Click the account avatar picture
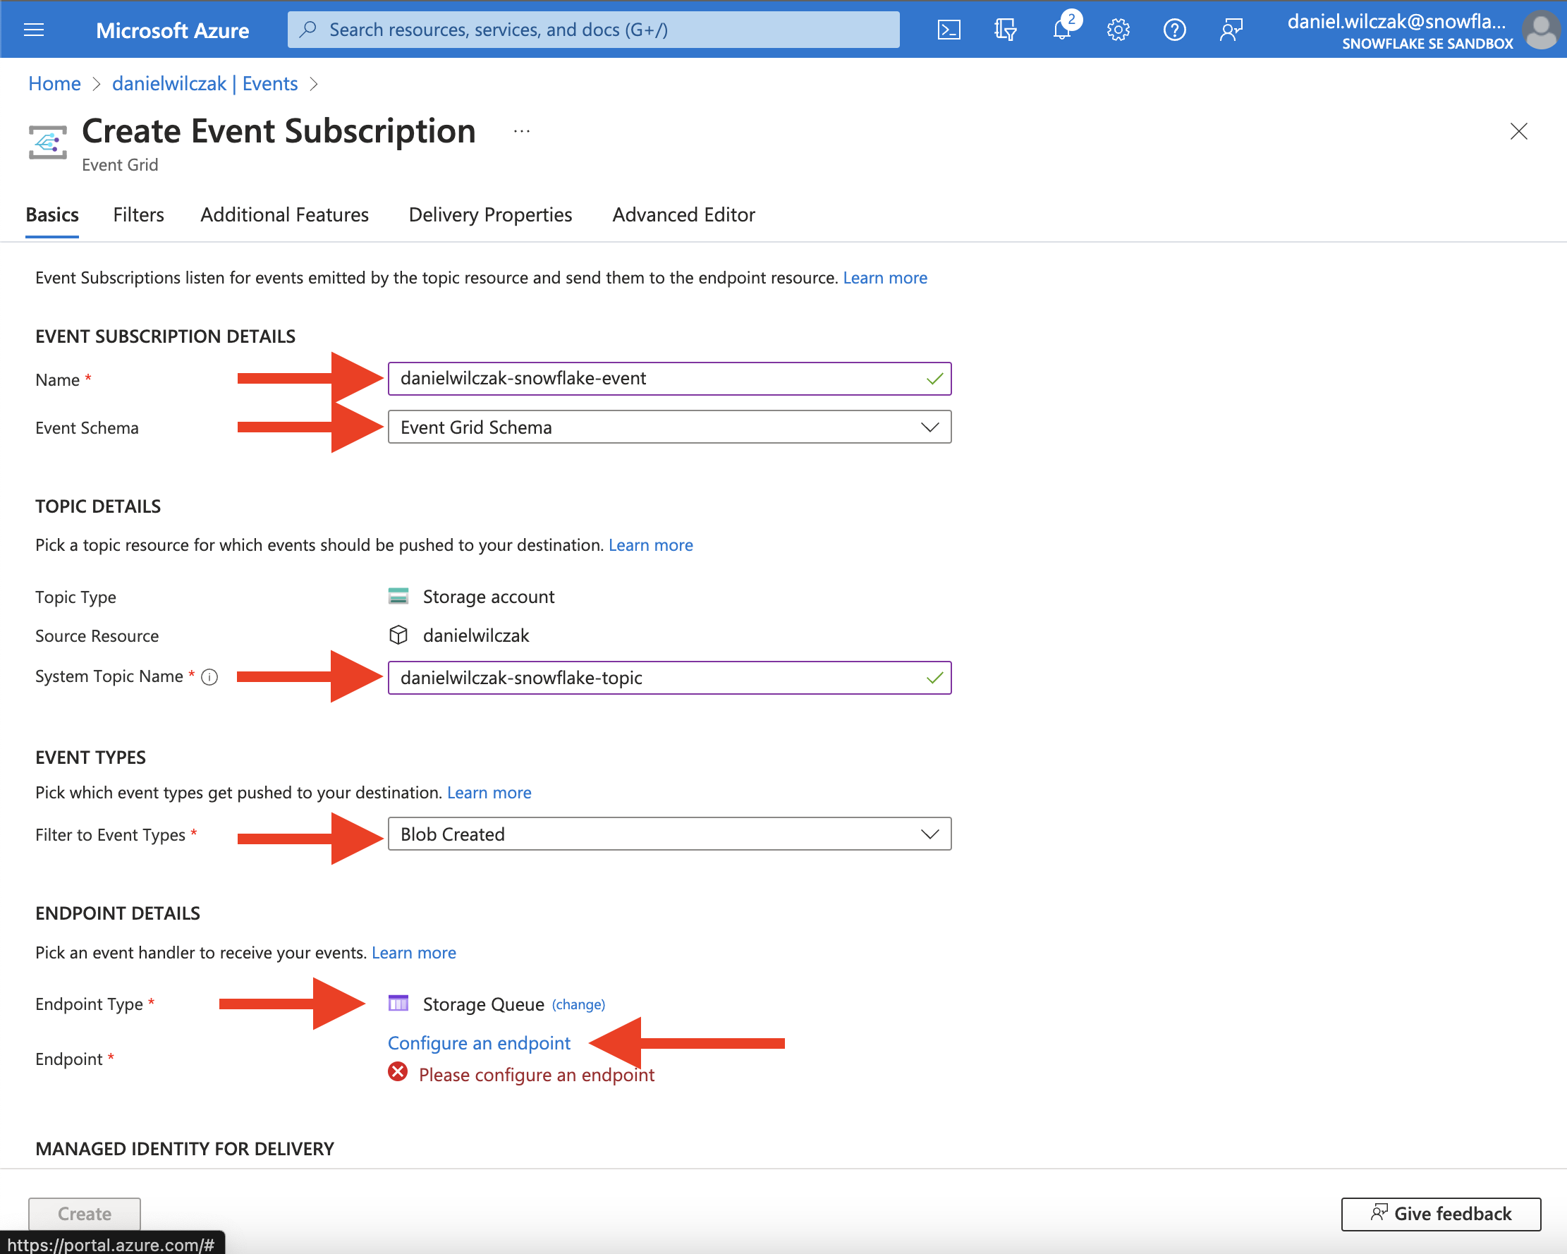Image resolution: width=1567 pixels, height=1254 pixels. pyautogui.click(x=1540, y=30)
